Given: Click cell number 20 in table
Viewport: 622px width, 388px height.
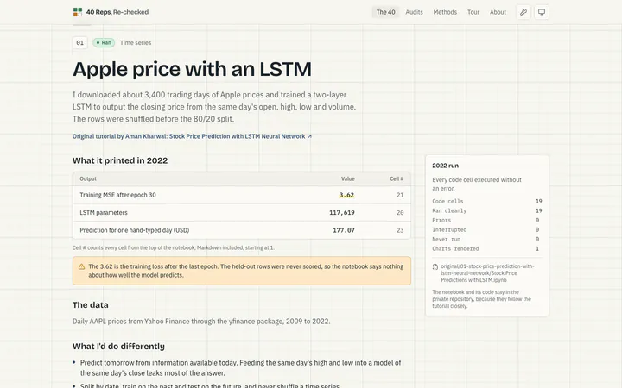Looking at the screenshot, I should 400,213.
